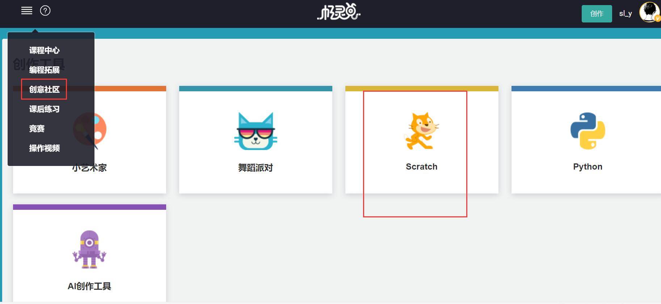Viewport: 661px width, 304px height.
Task: Choose 课程中心 from the menu
Action: coord(45,50)
